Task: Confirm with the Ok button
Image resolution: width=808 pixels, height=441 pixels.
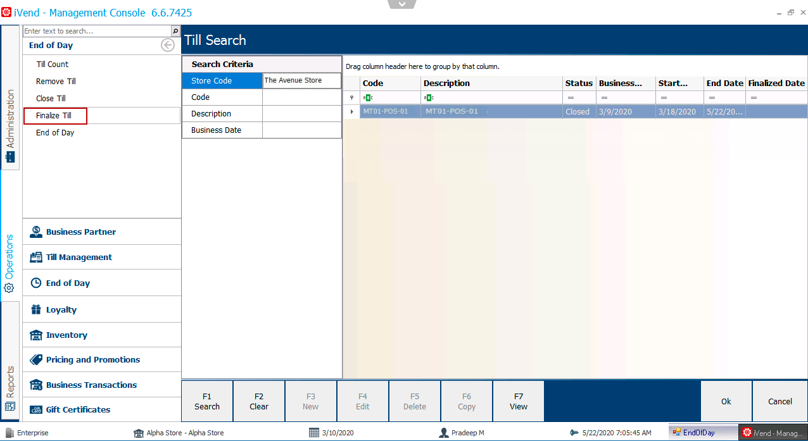Action: pos(726,401)
